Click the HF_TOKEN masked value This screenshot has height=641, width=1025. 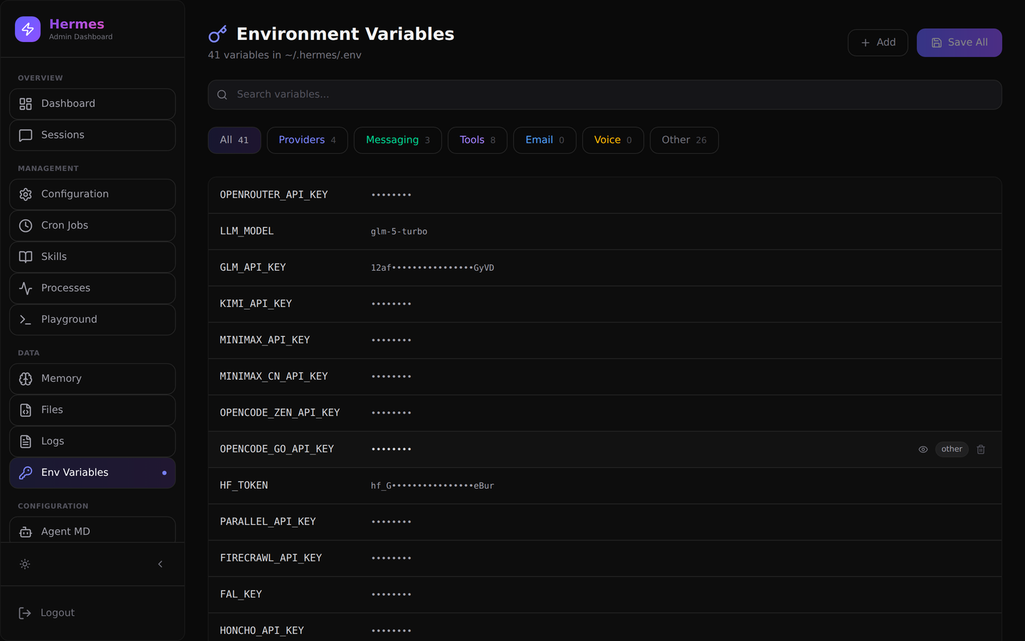432,486
